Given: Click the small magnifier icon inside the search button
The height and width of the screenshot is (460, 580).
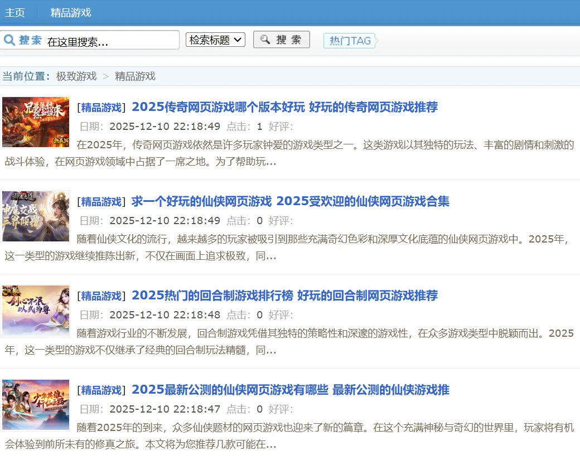Looking at the screenshot, I should 264,39.
